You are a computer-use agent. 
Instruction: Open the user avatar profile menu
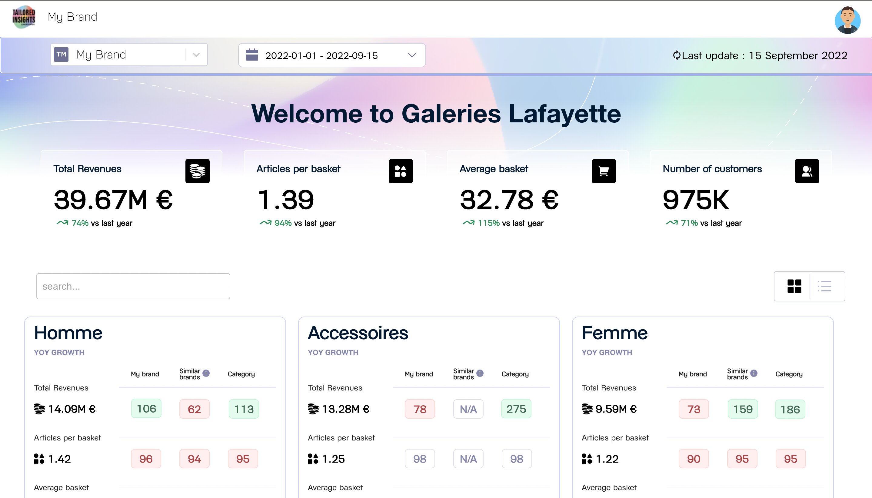click(847, 20)
